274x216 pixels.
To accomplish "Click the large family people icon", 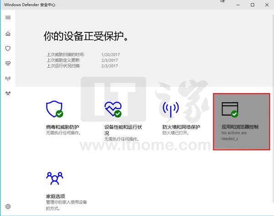I will pyautogui.click(x=54, y=178).
